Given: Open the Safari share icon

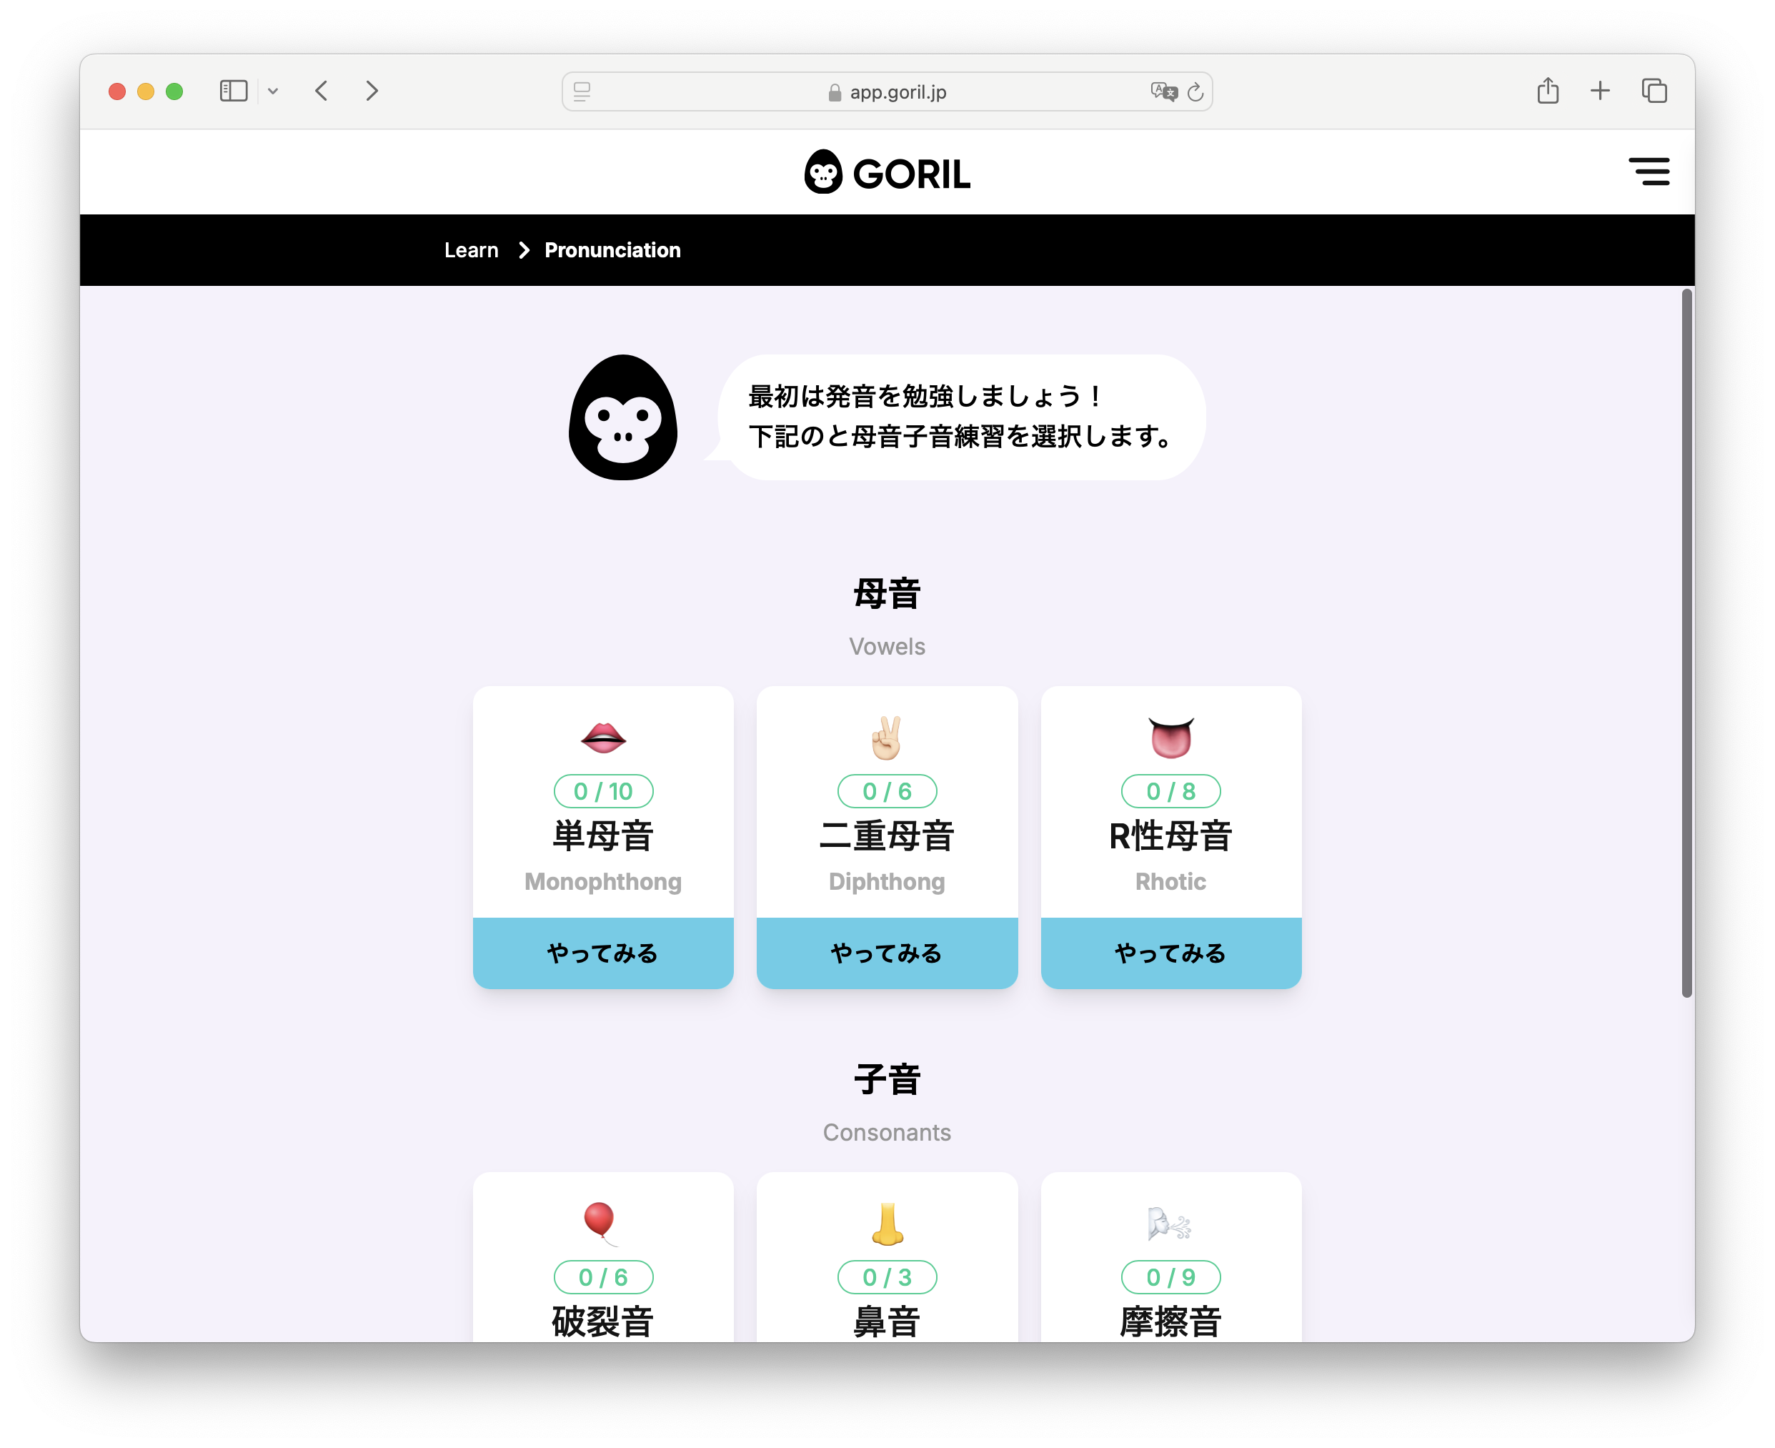Looking at the screenshot, I should coord(1547,90).
